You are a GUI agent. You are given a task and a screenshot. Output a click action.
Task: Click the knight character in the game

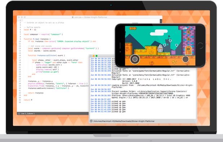(160, 48)
